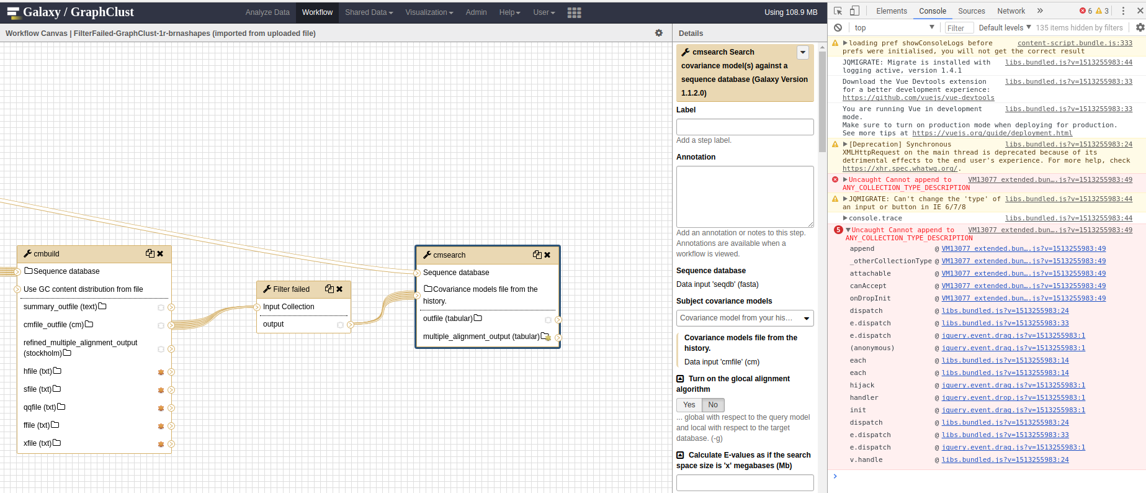Image resolution: width=1146 pixels, height=493 pixels.
Task: Click the hfile (txt) output asterisk
Action: (x=161, y=373)
